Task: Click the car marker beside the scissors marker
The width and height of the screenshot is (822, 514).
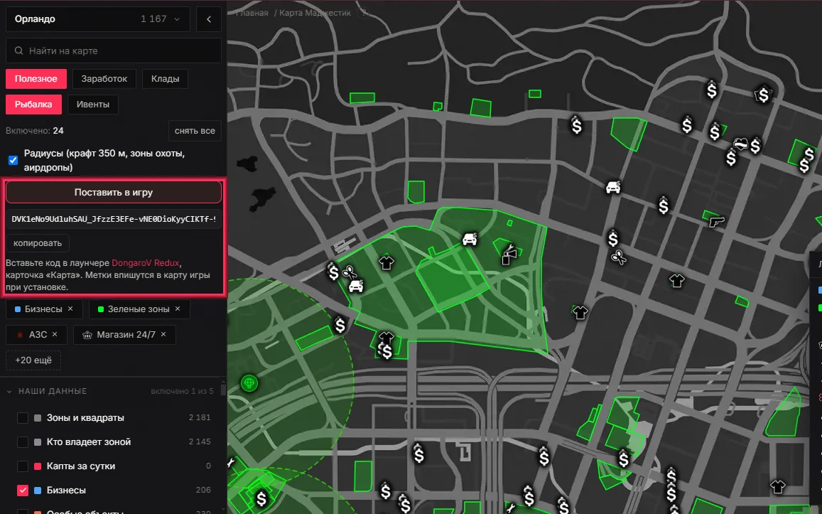Action: 356,286
